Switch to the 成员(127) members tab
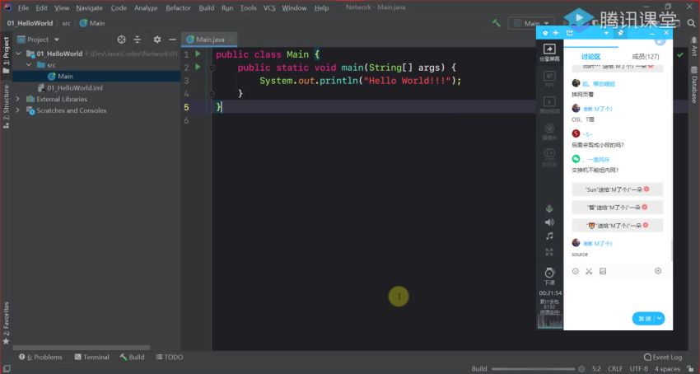The width and height of the screenshot is (700, 374). (645, 56)
